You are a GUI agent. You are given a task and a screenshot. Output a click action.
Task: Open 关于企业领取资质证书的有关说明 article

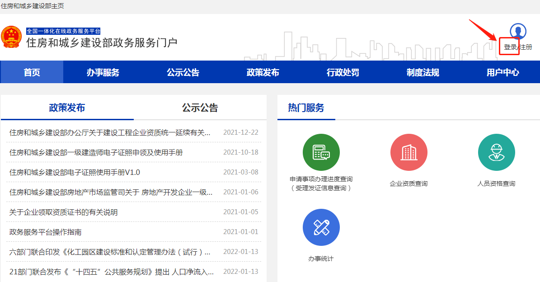[63, 212]
